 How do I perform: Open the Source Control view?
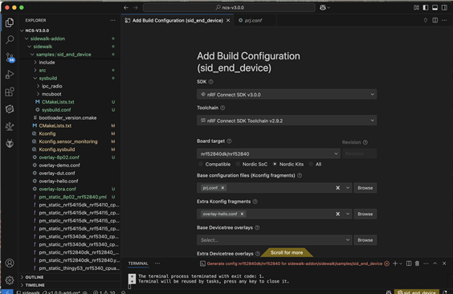(10, 57)
